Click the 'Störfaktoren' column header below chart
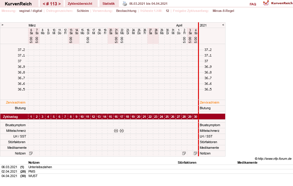The image size is (293, 186). point(187,162)
